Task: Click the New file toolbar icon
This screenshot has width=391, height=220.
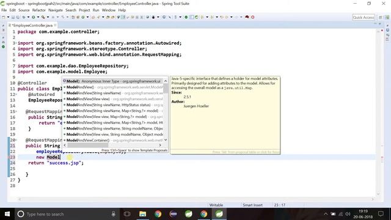Action: click(4, 17)
